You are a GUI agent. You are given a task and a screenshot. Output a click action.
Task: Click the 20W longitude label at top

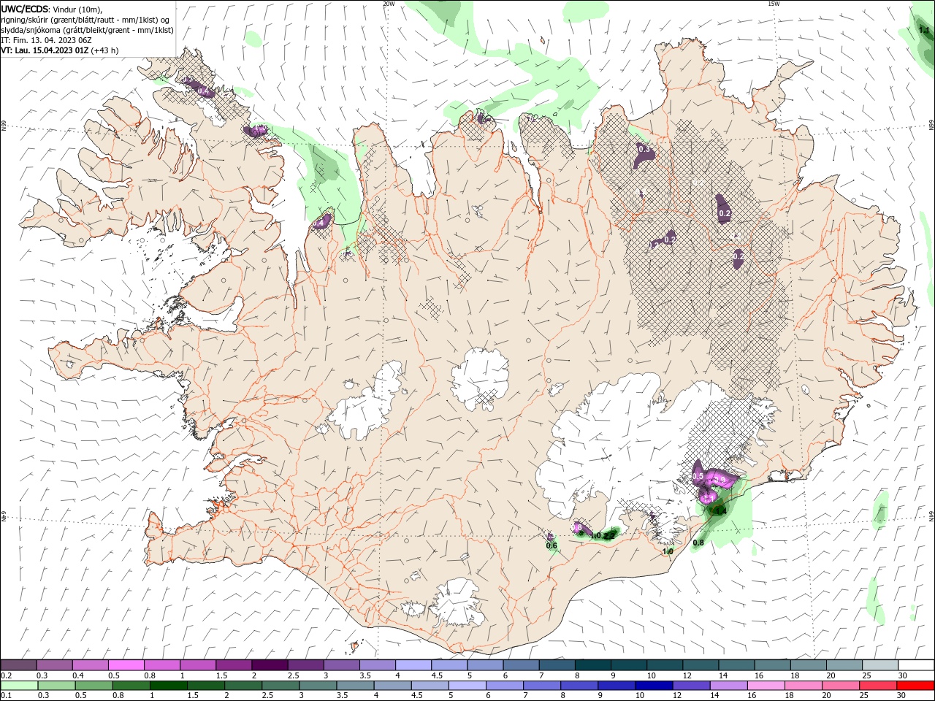click(x=389, y=4)
